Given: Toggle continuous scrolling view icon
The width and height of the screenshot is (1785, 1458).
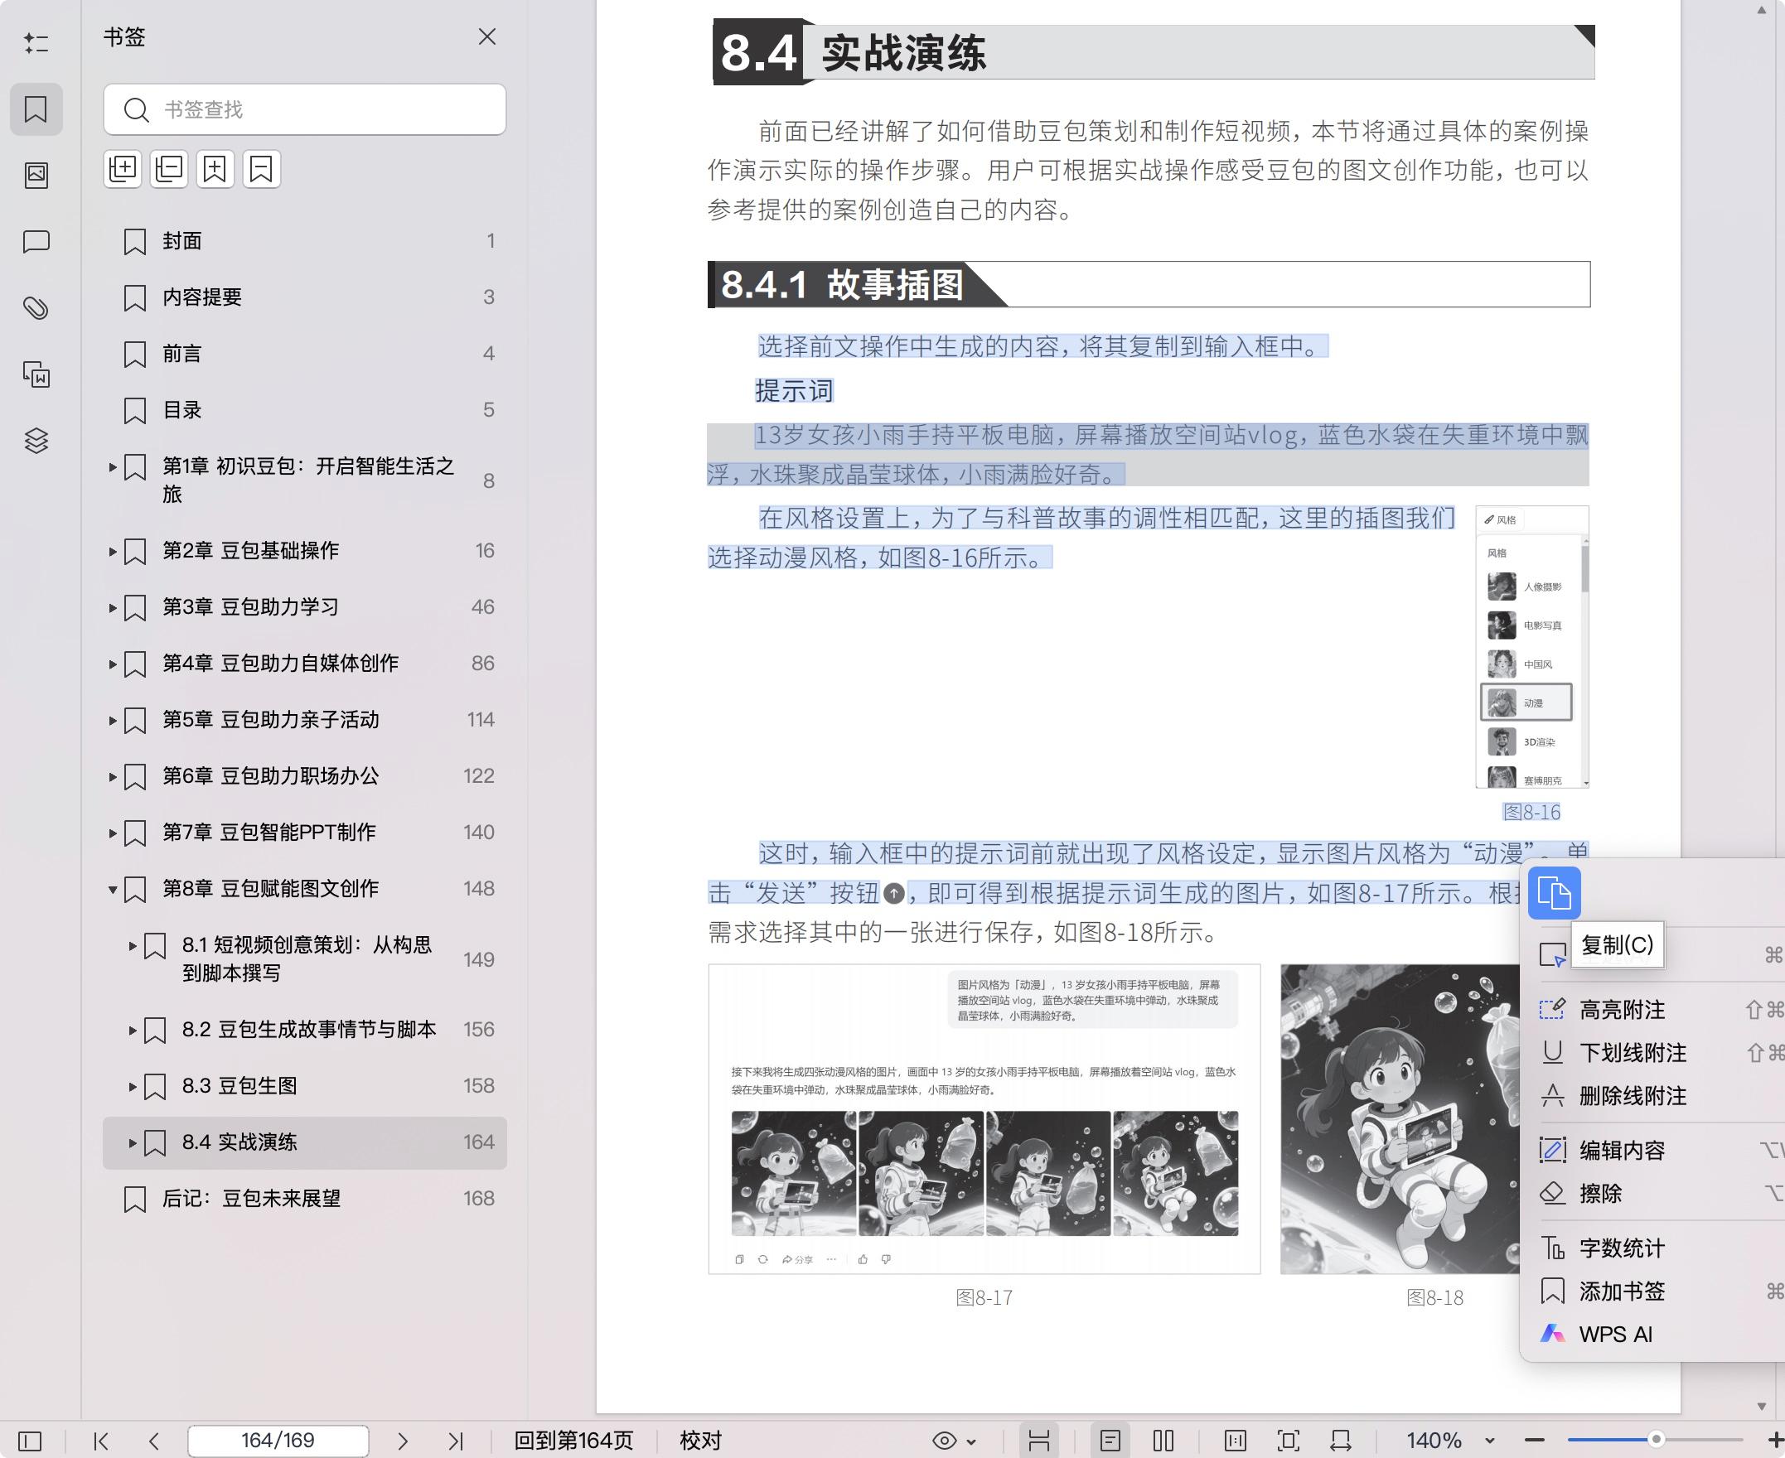Looking at the screenshot, I should pyautogui.click(x=1039, y=1441).
